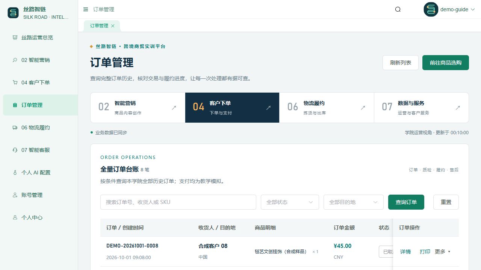This screenshot has height=270, width=481.
Task: Open 物流履约 card via its arrow icon
Action: [363, 108]
